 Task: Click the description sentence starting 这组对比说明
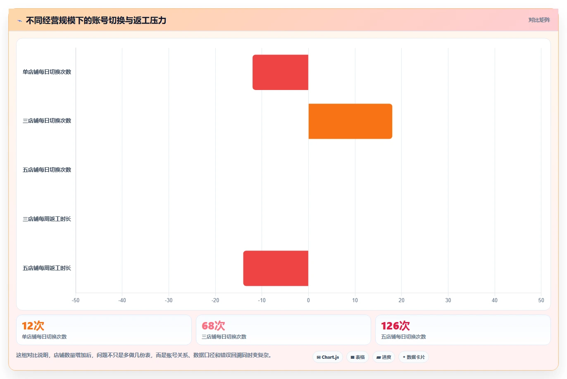145,355
